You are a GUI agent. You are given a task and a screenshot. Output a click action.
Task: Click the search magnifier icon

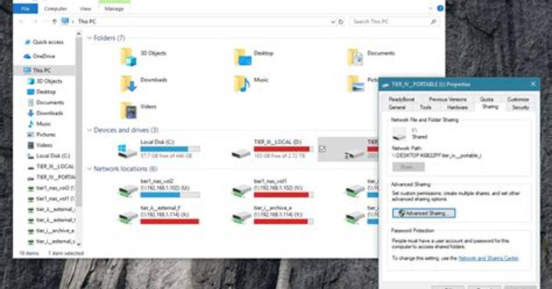tap(433, 22)
